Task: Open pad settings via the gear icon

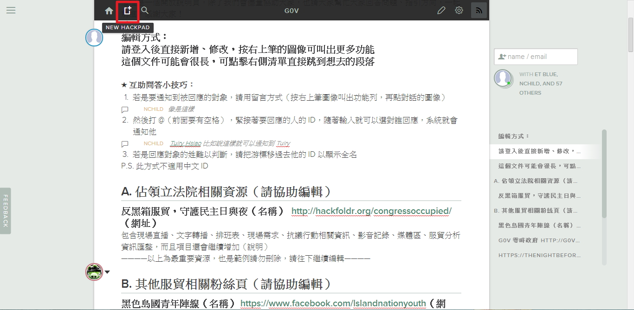Action: tap(459, 10)
